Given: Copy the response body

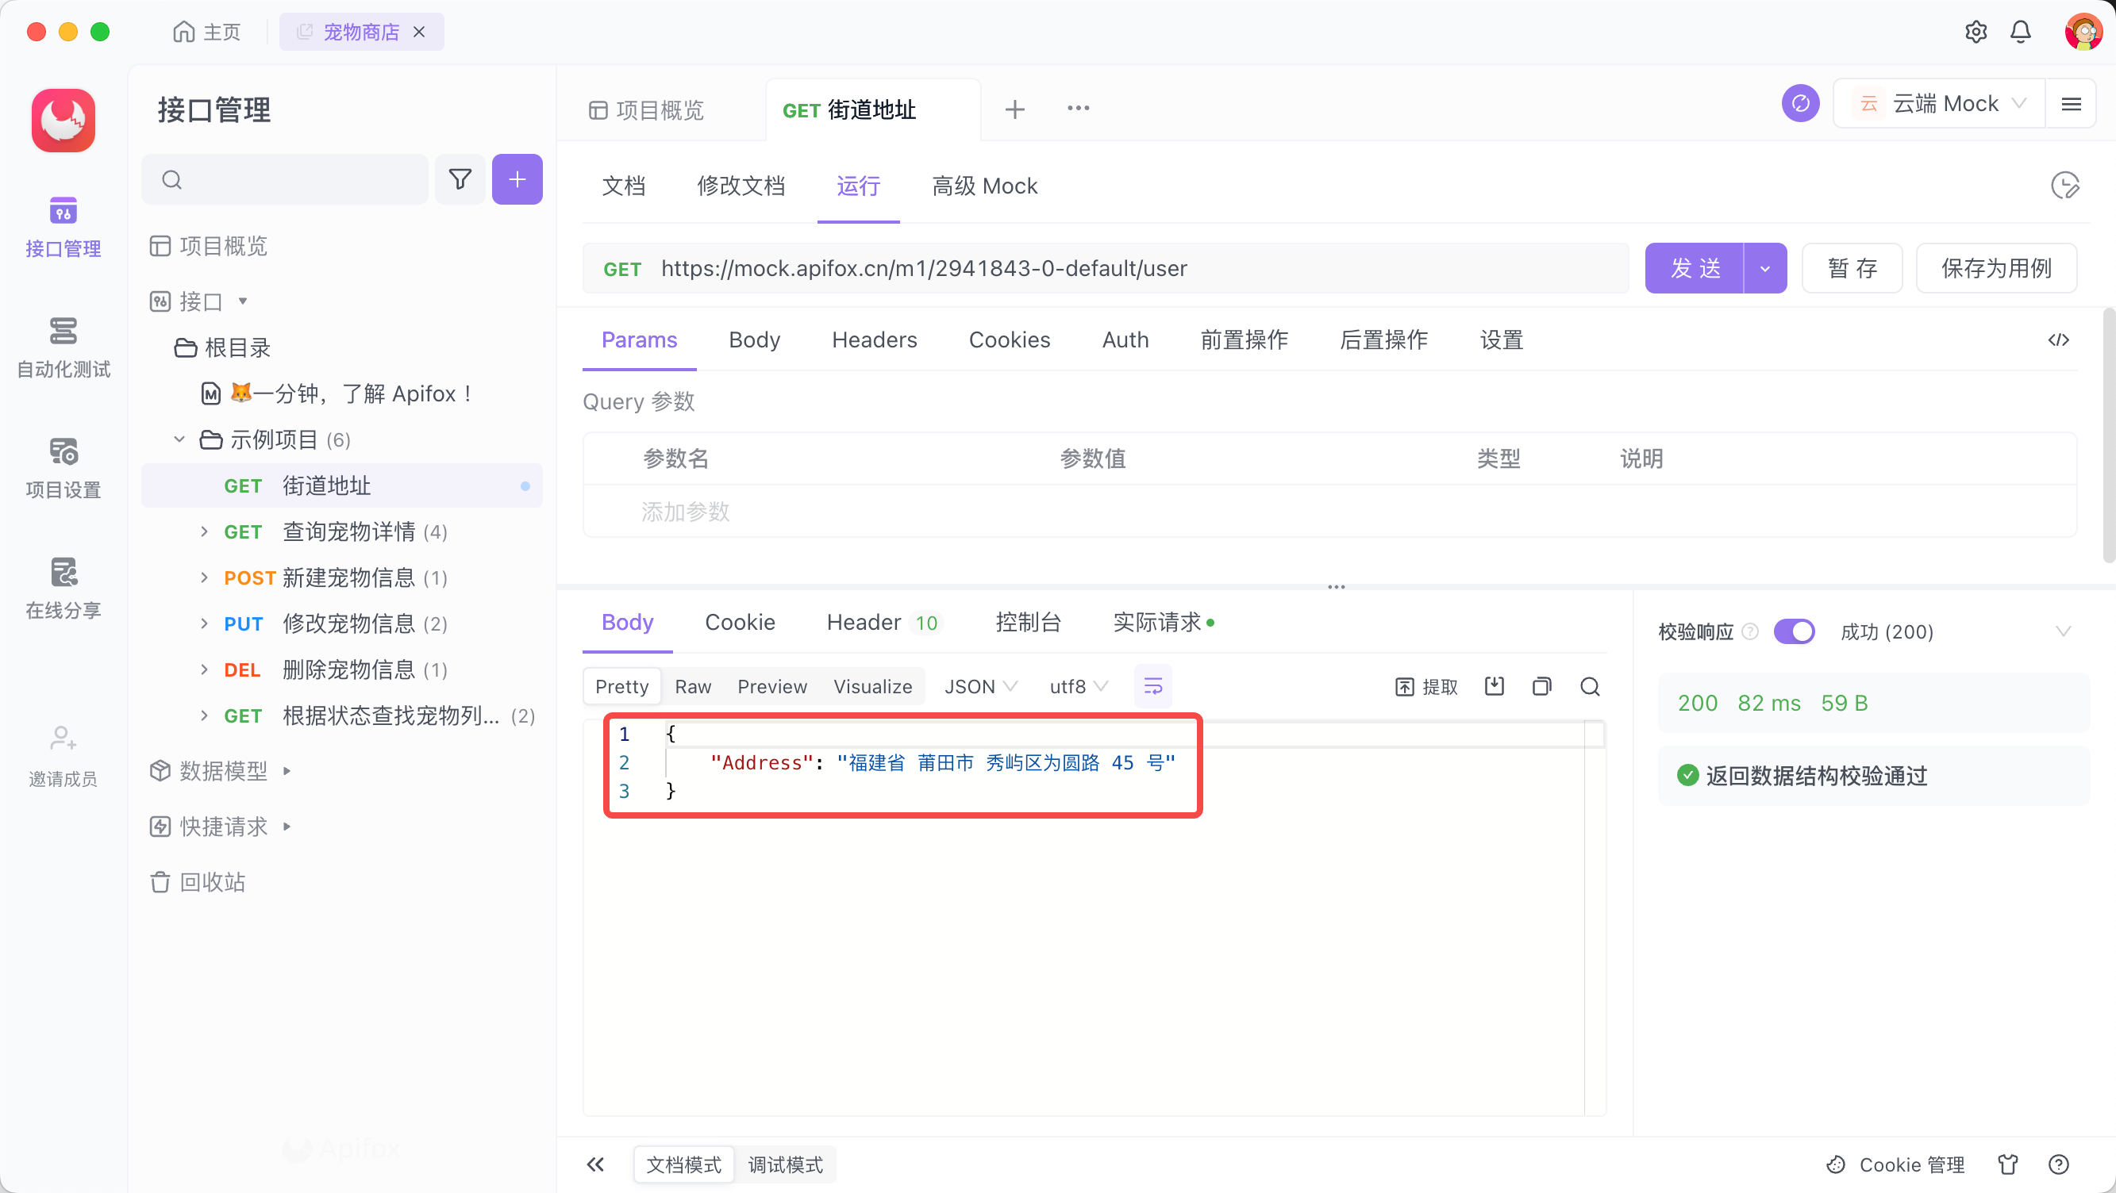Looking at the screenshot, I should [x=1541, y=686].
